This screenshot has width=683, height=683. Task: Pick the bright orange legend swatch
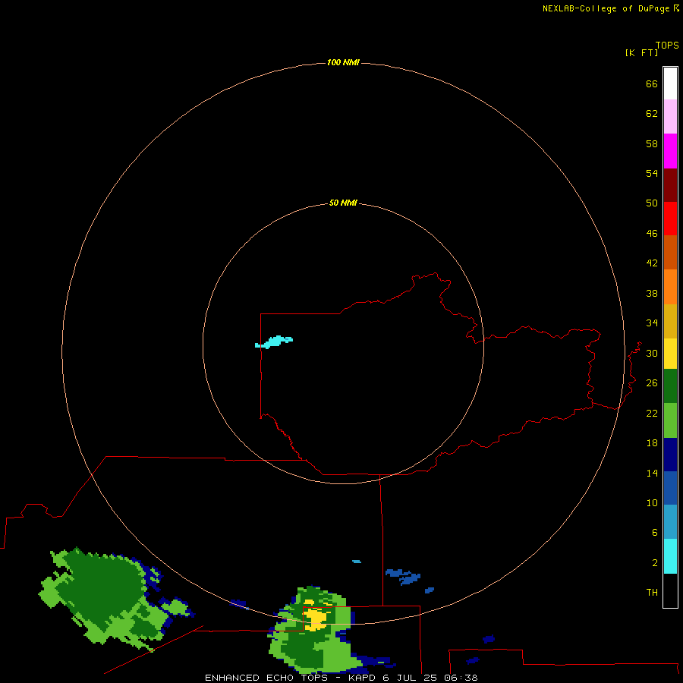click(670, 287)
